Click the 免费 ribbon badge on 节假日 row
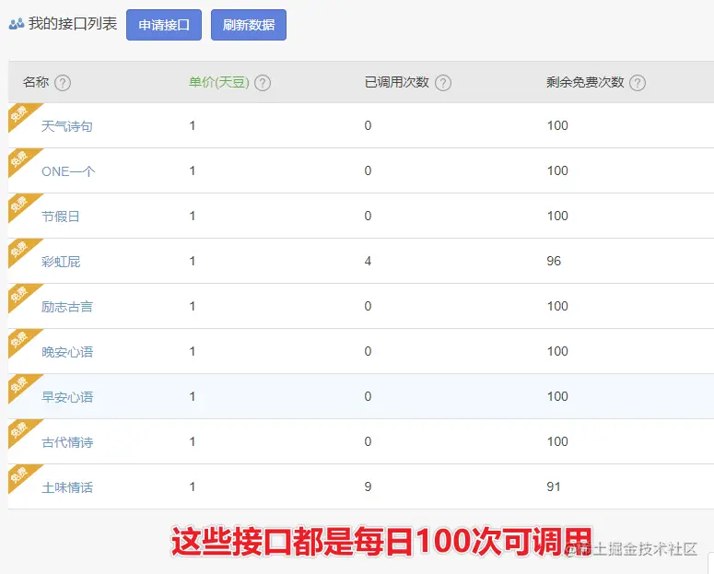This screenshot has height=574, width=714. click(x=20, y=205)
